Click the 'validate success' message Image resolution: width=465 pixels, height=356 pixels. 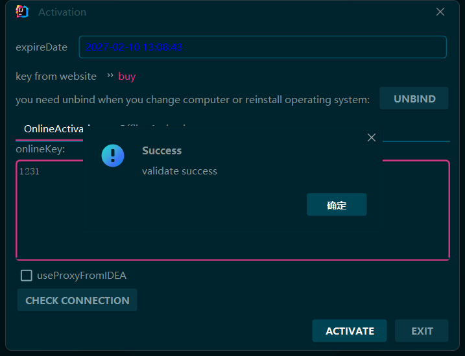180,171
